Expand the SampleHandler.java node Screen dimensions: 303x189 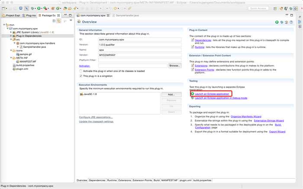[x=18, y=47]
